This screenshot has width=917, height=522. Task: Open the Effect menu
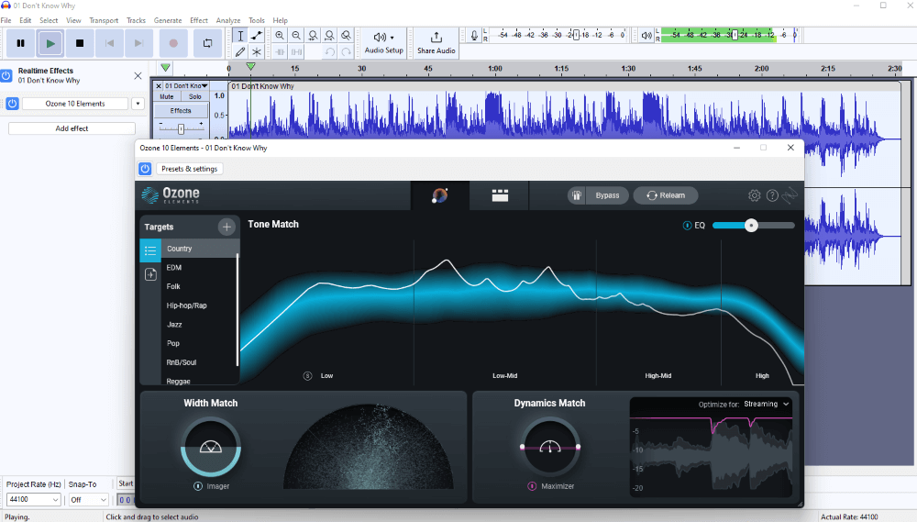(x=199, y=20)
